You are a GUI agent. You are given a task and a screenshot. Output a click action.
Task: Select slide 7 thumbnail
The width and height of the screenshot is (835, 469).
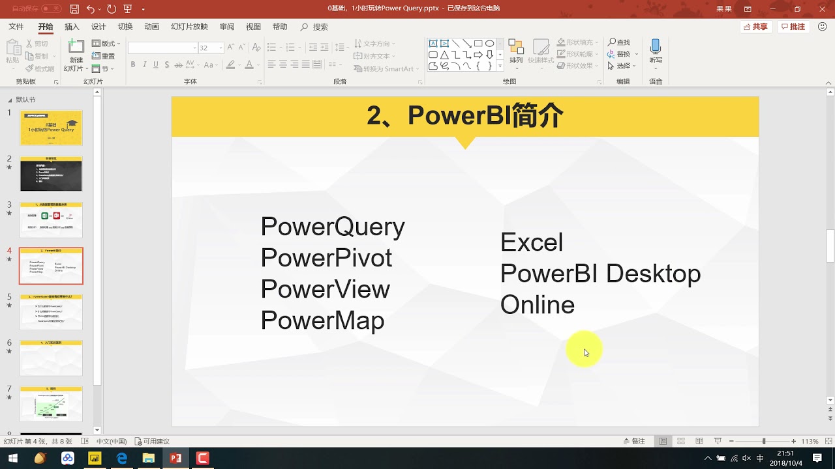[x=51, y=403]
